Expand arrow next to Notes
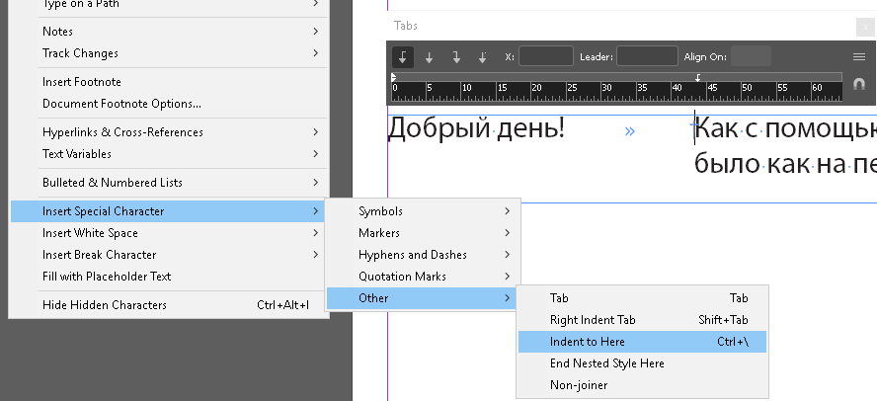 pyautogui.click(x=316, y=32)
